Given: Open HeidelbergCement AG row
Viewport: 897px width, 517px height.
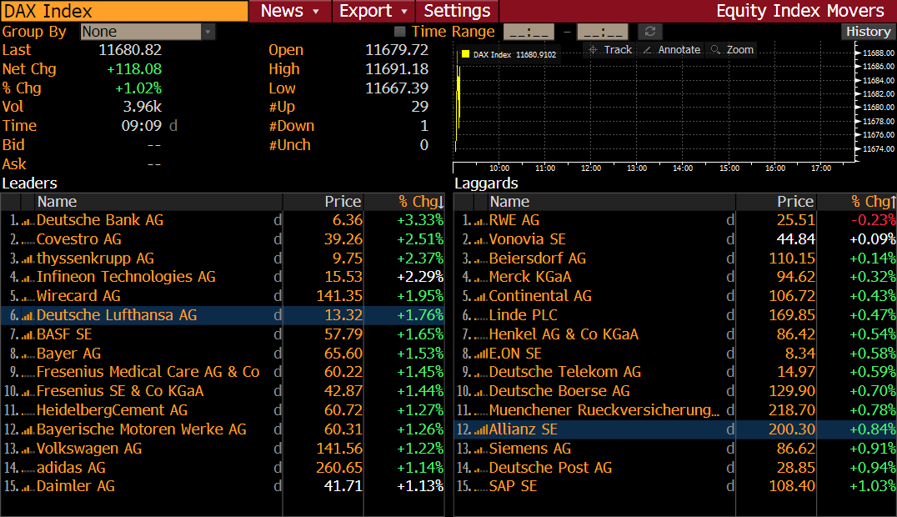Looking at the screenshot, I should (222, 410).
